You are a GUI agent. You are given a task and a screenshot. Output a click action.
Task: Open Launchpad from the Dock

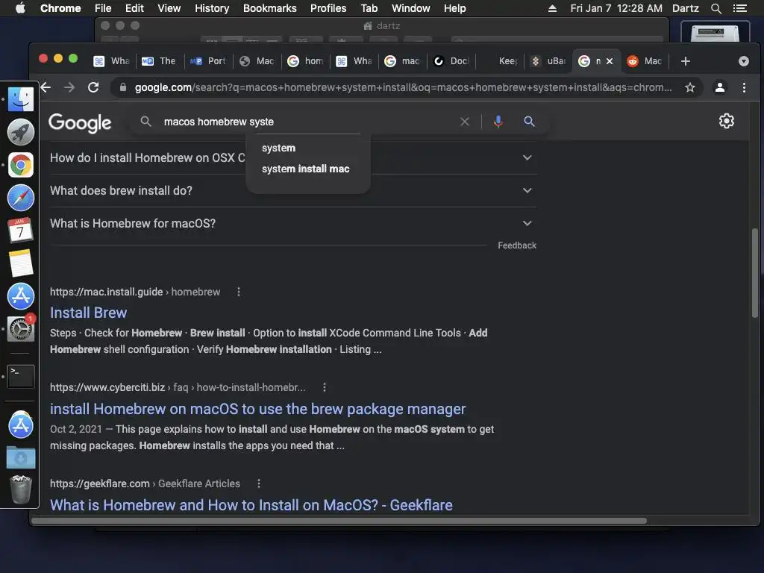pyautogui.click(x=20, y=132)
